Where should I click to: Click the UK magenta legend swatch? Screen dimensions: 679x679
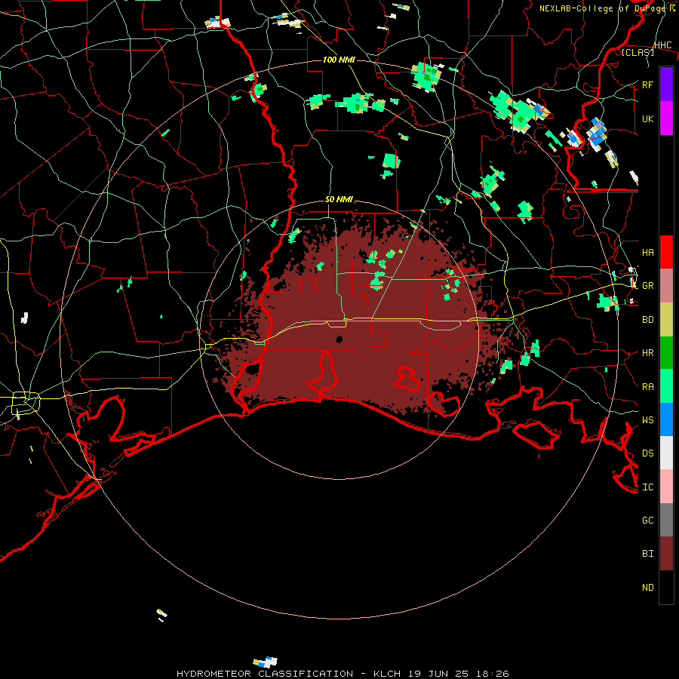[x=666, y=118]
